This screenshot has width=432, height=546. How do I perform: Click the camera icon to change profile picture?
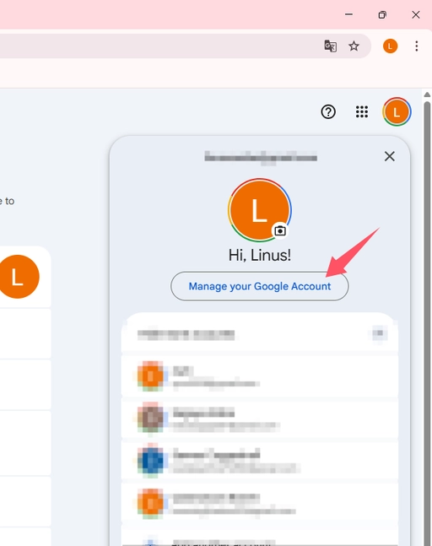pyautogui.click(x=280, y=230)
